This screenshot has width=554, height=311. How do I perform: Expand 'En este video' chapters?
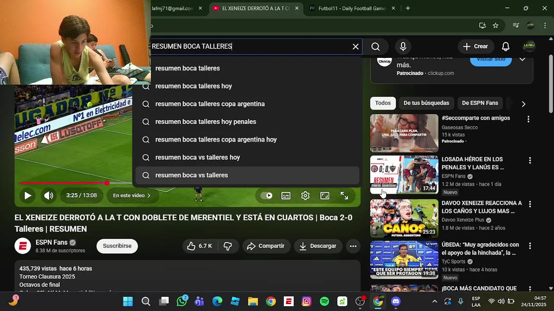click(x=132, y=196)
